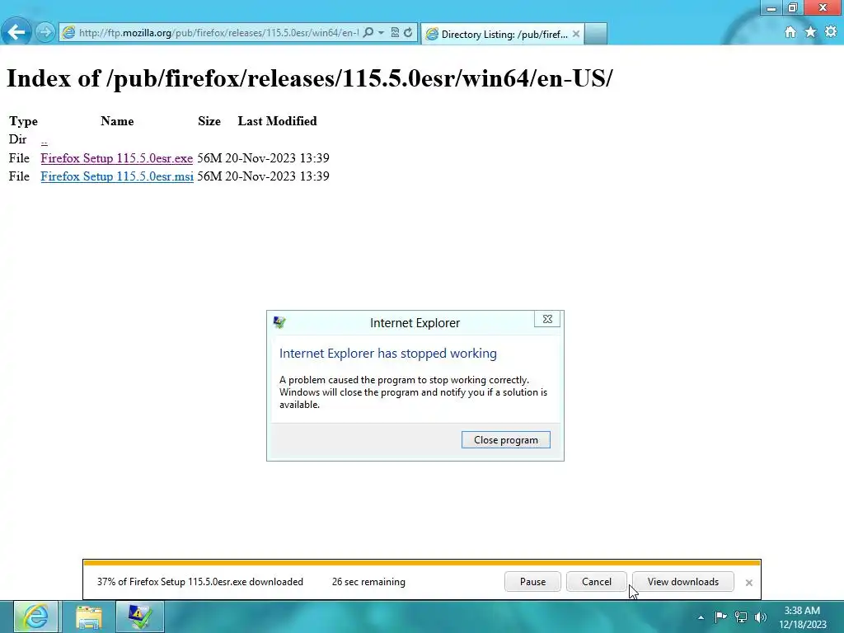The width and height of the screenshot is (844, 633).
Task: Click the error dialog title icon
Action: pos(279,322)
